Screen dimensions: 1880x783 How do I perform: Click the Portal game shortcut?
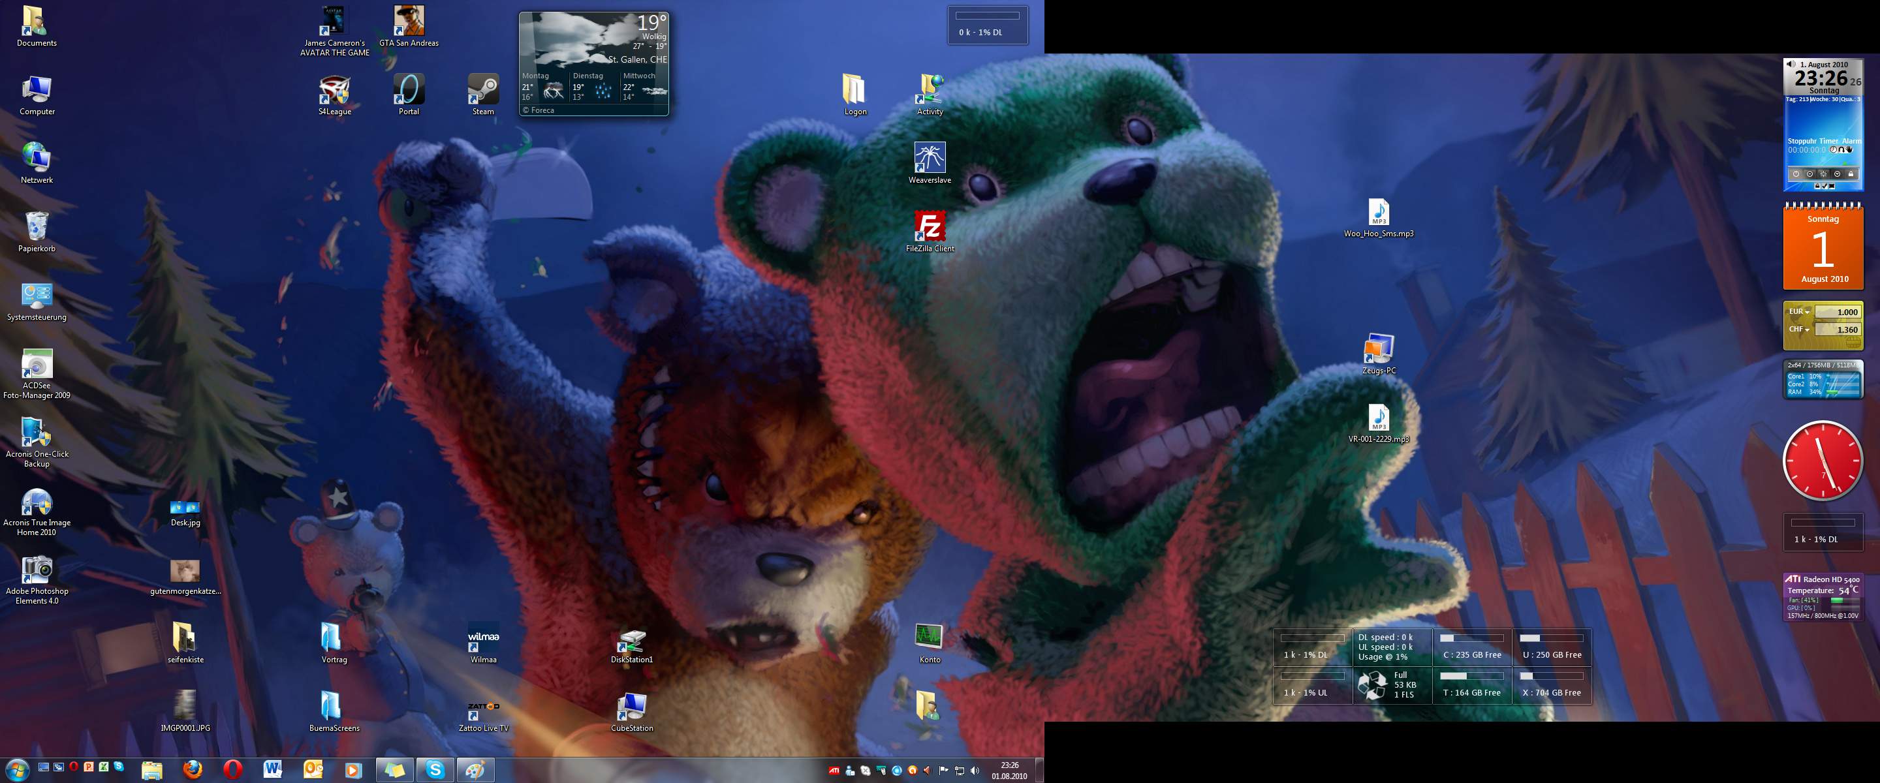[x=408, y=90]
